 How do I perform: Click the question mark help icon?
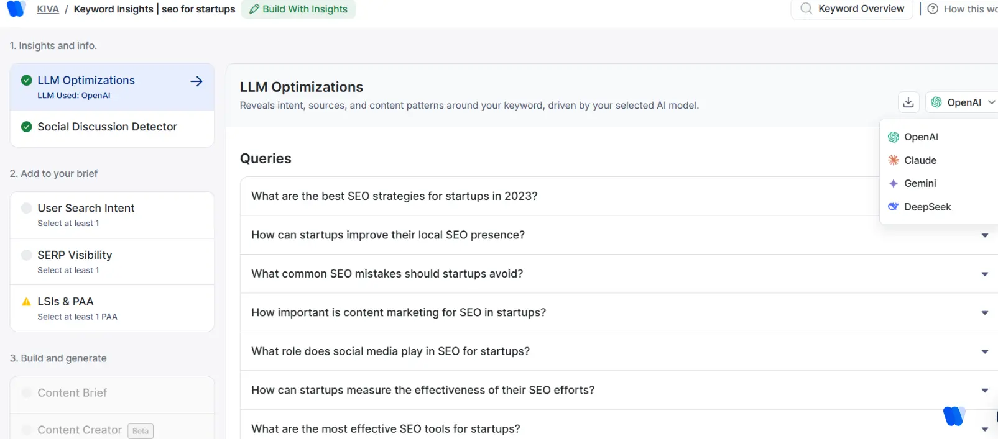(x=933, y=9)
